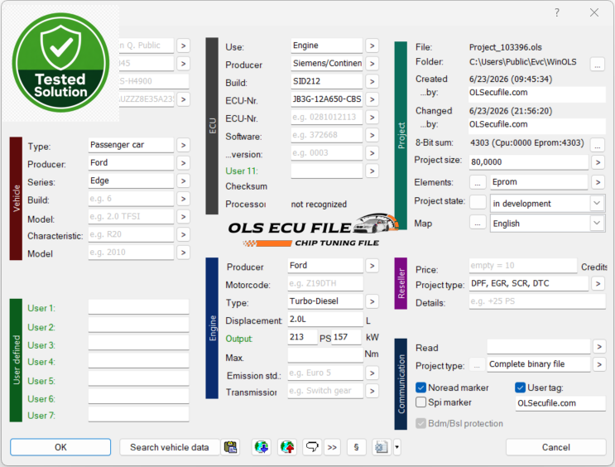Click the ... button next to Map
Viewport: 615px width, 467px height.
(478, 224)
